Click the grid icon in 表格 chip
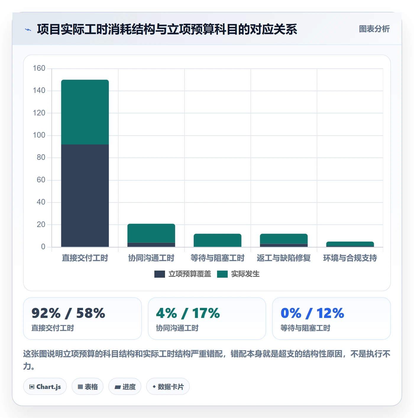Viewport: 414px width, 418px height. pos(80,387)
